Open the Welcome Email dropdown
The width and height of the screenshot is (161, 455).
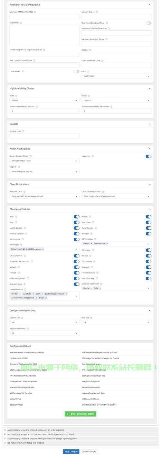click(44, 196)
